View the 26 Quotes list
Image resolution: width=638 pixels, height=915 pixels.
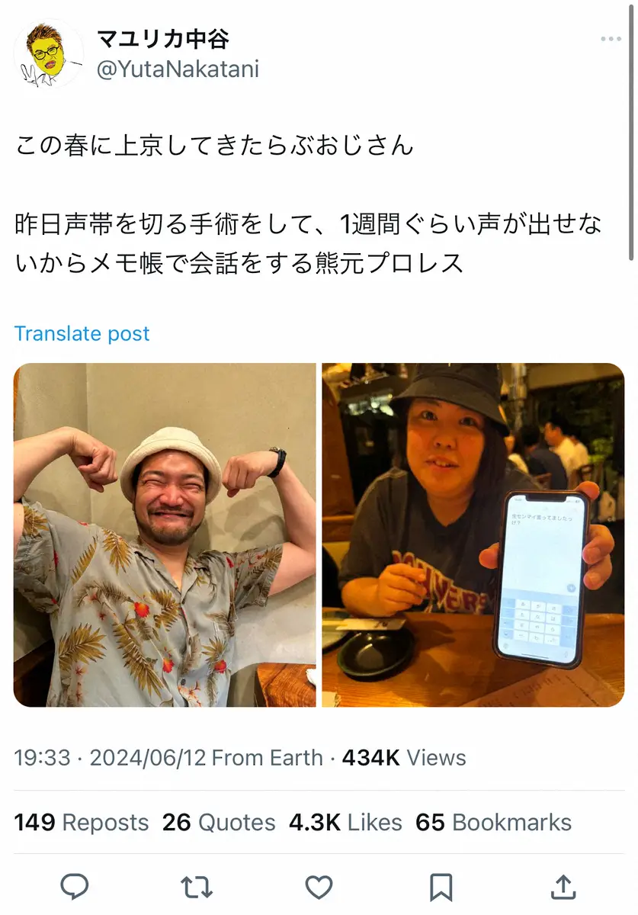click(x=219, y=822)
